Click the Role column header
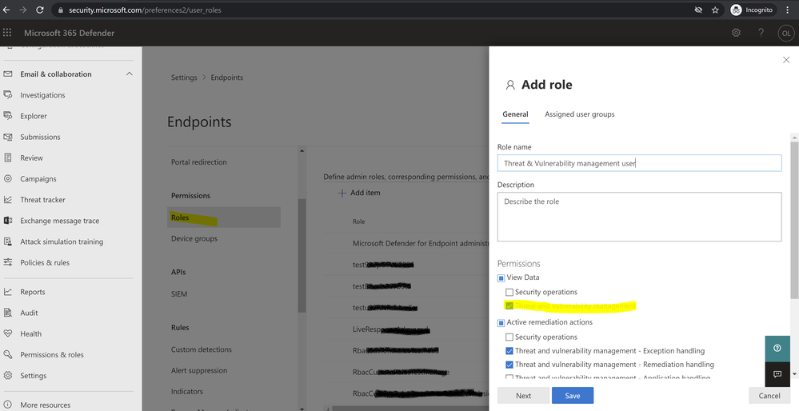The image size is (799, 411). pos(359,221)
